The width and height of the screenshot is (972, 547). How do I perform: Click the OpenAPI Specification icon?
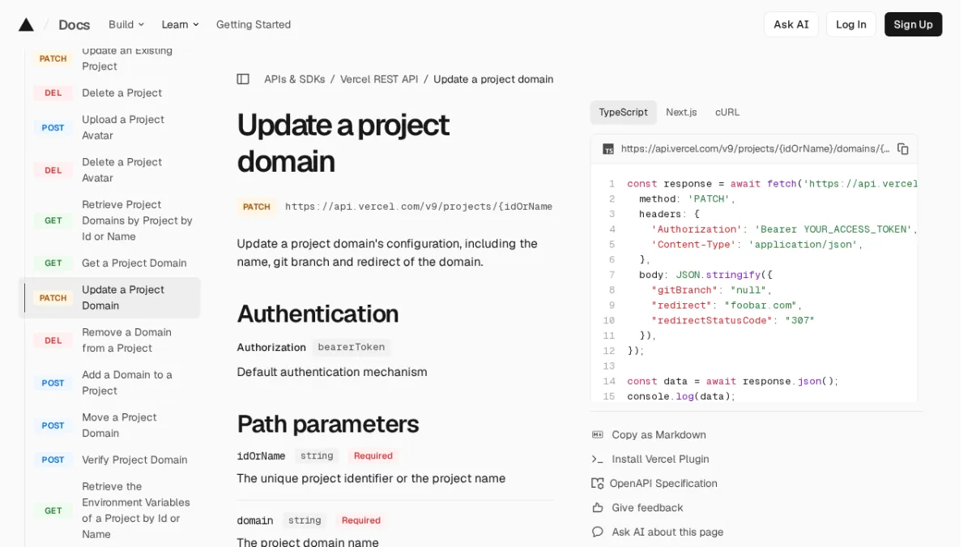[x=598, y=484]
